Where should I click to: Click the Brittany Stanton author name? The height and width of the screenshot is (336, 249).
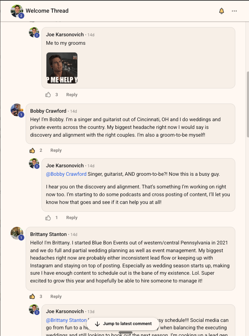tap(48, 234)
